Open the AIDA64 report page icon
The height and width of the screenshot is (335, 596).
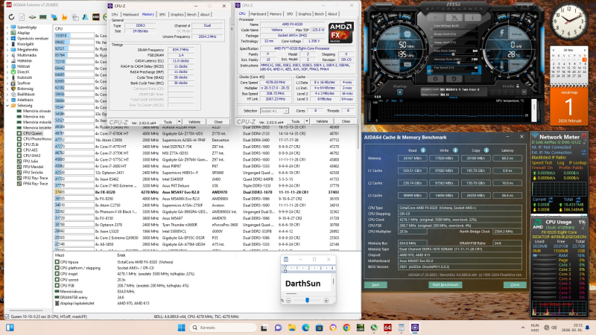click(22, 17)
